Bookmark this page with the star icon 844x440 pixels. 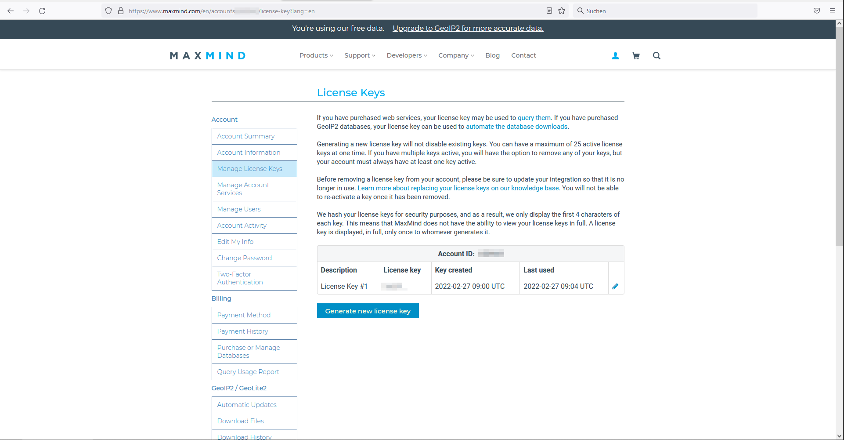[562, 11]
